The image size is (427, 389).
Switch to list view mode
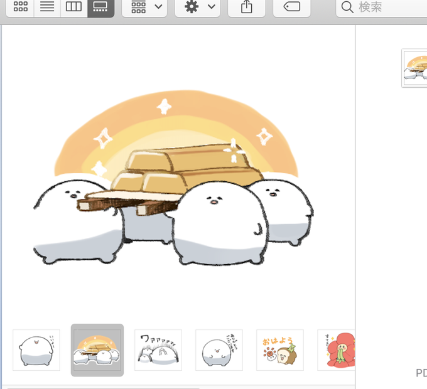point(47,6)
